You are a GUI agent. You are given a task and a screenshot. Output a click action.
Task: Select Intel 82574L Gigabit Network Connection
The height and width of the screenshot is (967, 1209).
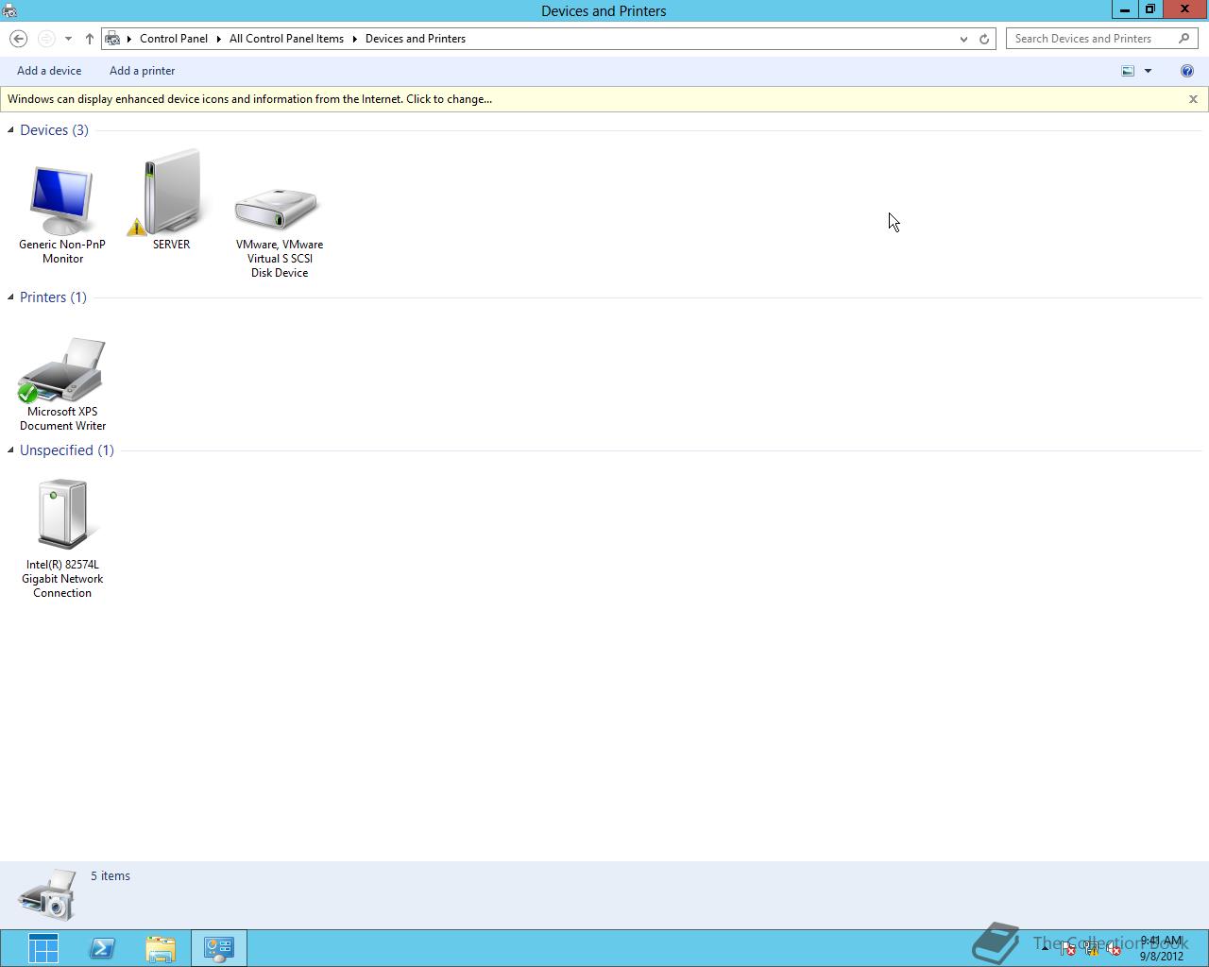(x=62, y=538)
